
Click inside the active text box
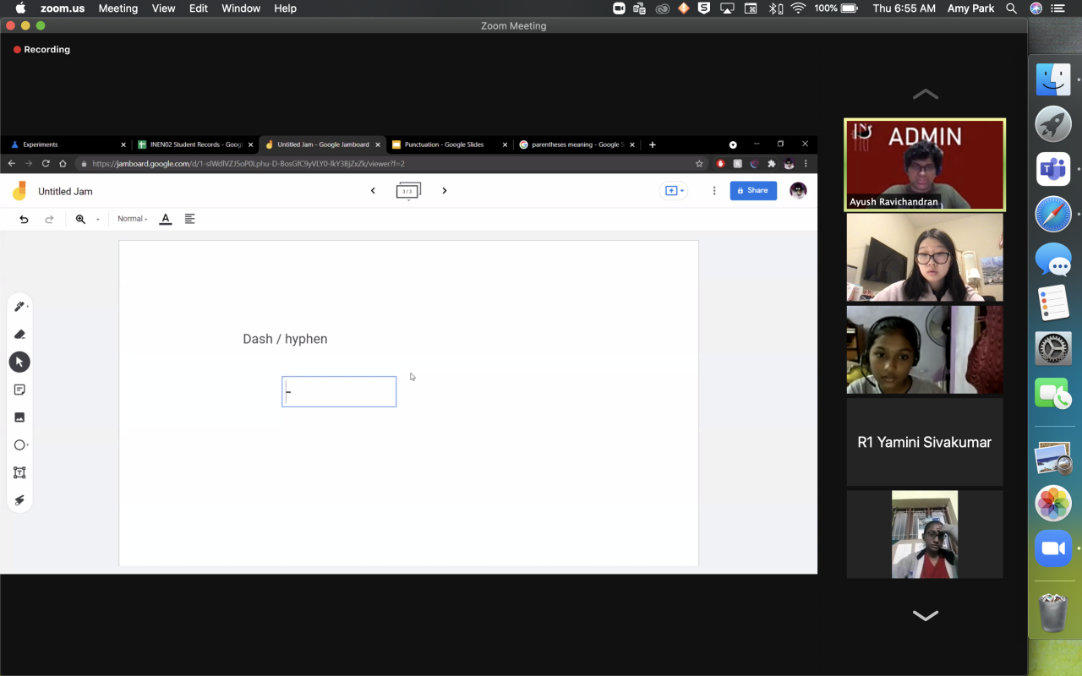pyautogui.click(x=339, y=391)
